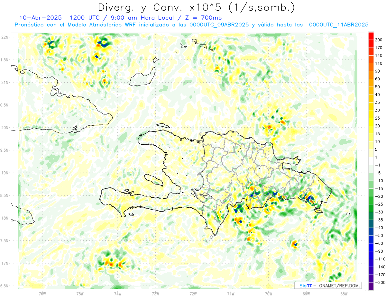The width and height of the screenshot is (386, 298).
Task: Select the 72W longitude label
Action: [x=193, y=293]
